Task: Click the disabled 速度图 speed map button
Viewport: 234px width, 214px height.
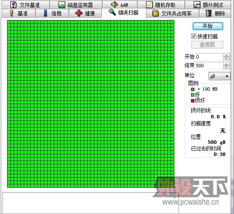Action: click(x=207, y=45)
